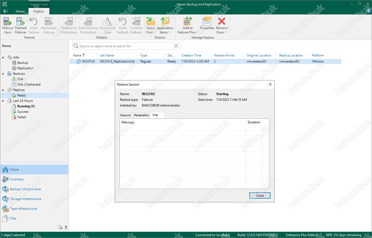Screen dimensions: 372x238
Task: Select Backup under Jobs in tree
Action: pyautogui.click(x=23, y=63)
